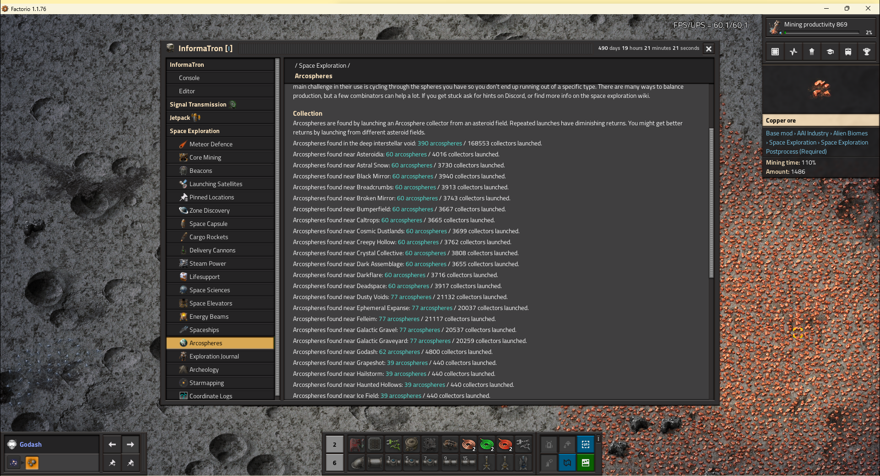Open tips and tricks graduation cap
Screen dimensions: 880x476
pyautogui.click(x=830, y=52)
